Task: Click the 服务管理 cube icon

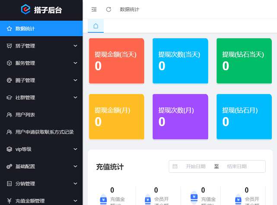Action: pyautogui.click(x=9, y=63)
